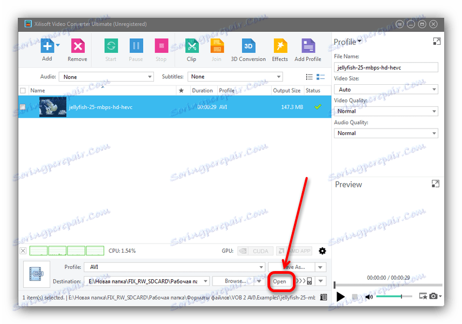Sort file list by Name column

[x=38, y=90]
